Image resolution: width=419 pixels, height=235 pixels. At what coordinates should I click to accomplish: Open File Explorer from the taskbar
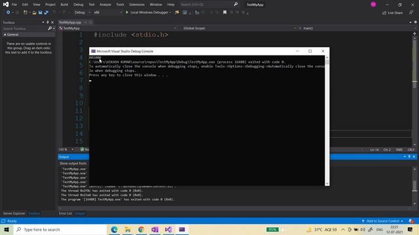click(x=128, y=229)
